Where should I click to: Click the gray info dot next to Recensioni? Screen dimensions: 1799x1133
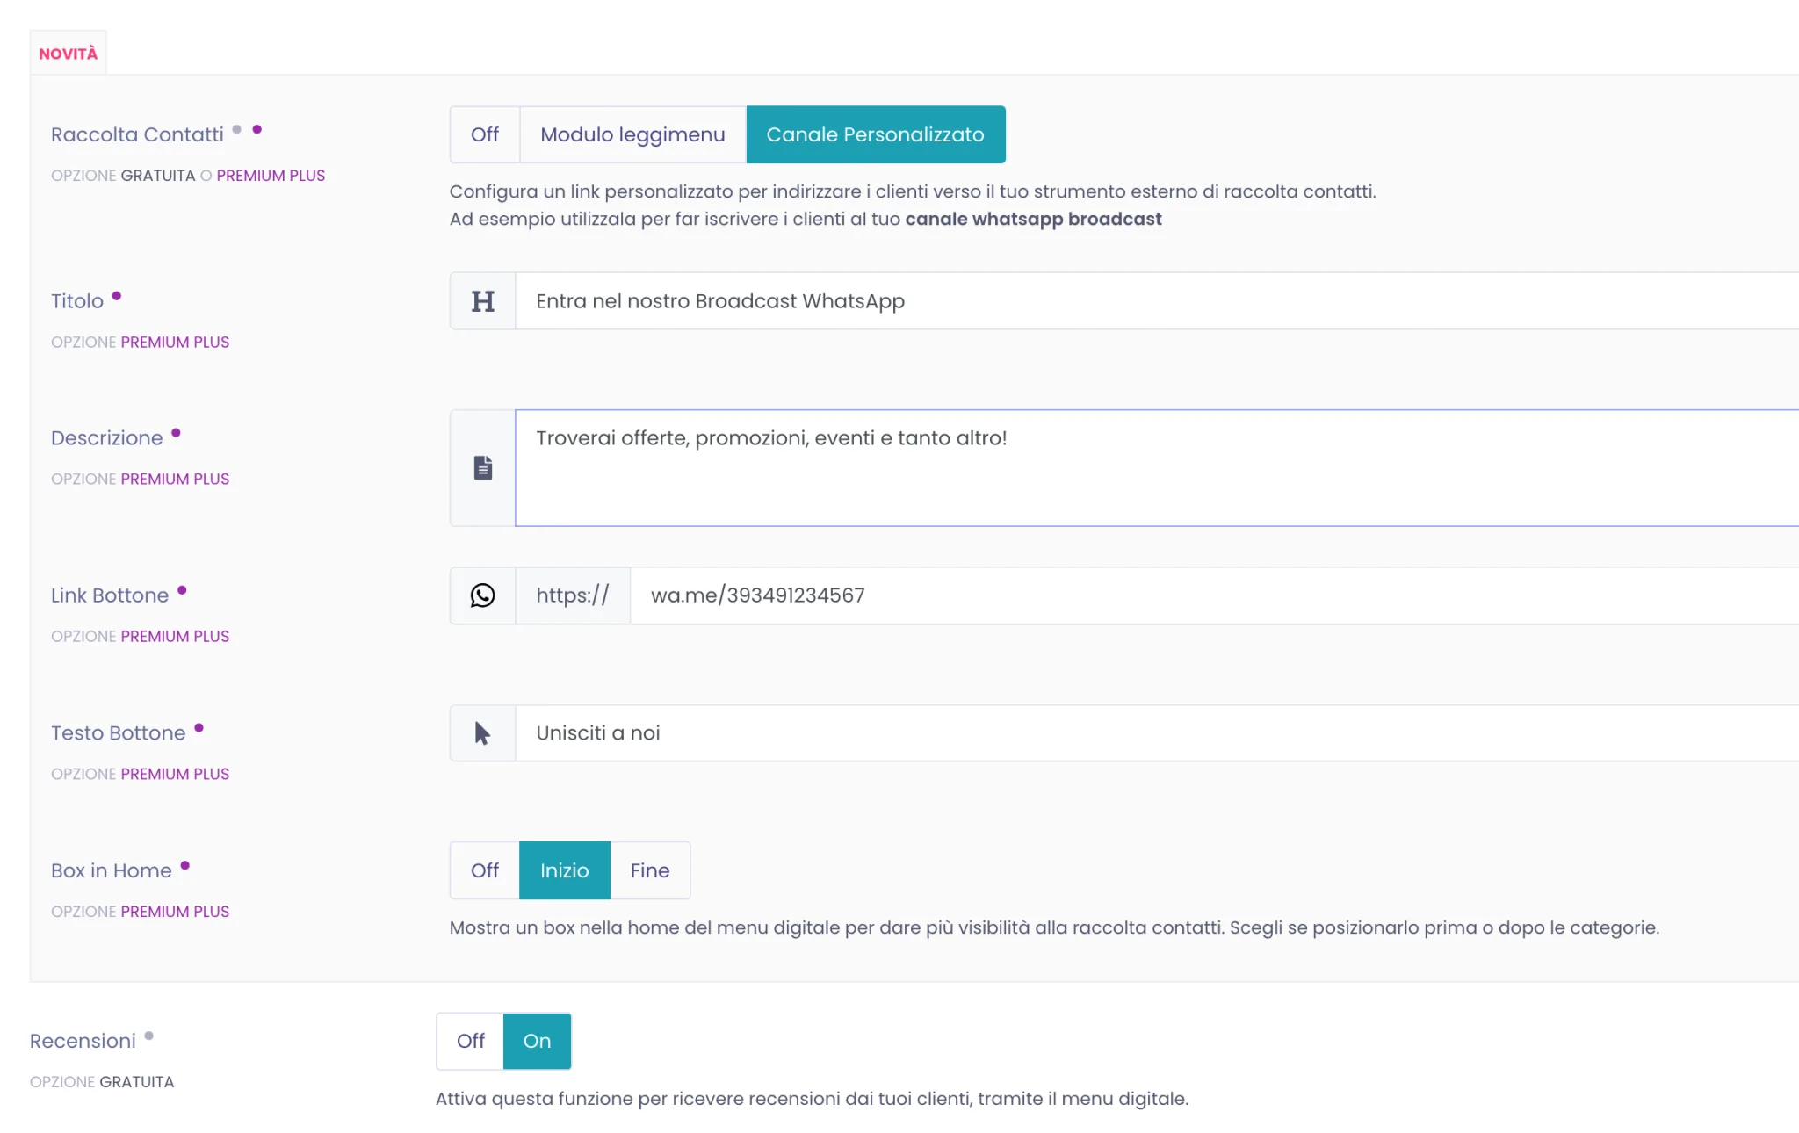(148, 1036)
